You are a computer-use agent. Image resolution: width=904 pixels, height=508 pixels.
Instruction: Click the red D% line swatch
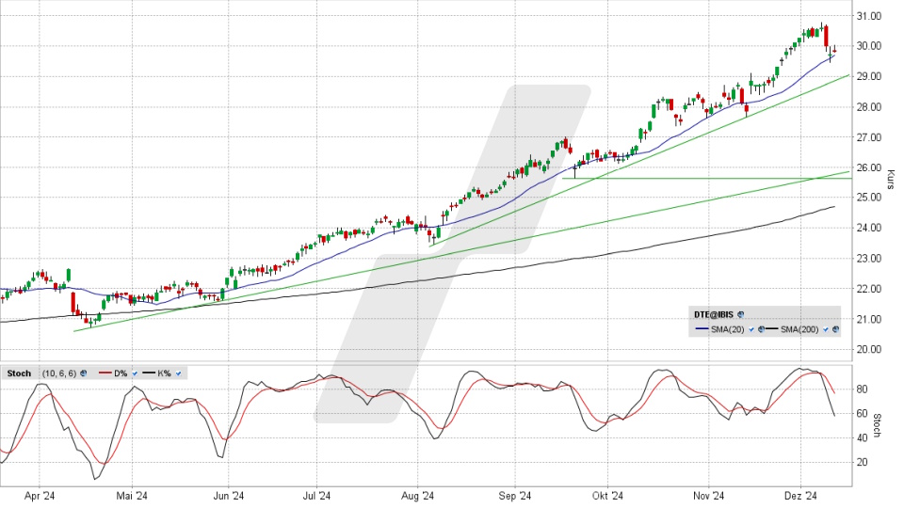click(105, 373)
